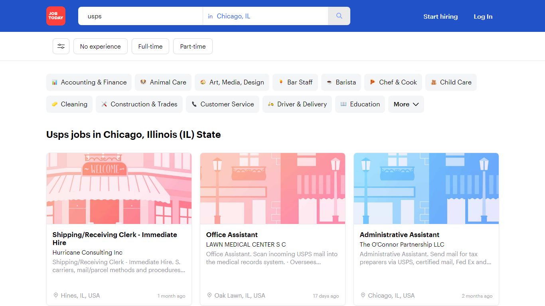Screen dimensions: 545x306
Task: Select the Animal Care category
Action: (163, 82)
